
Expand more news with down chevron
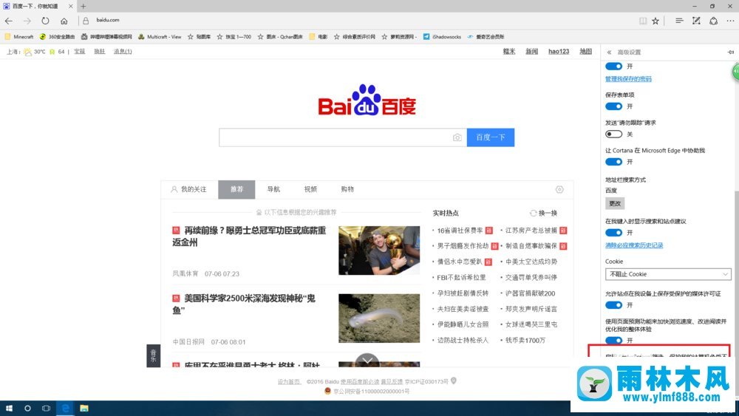click(367, 361)
